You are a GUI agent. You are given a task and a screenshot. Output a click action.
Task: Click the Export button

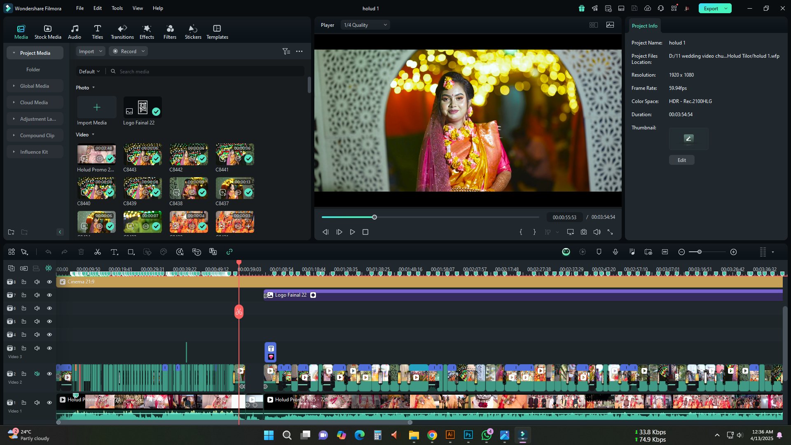tap(711, 8)
